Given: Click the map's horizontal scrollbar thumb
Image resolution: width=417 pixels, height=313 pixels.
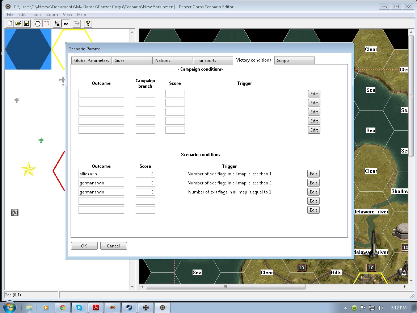Looking at the screenshot, I should pyautogui.click(x=226, y=287).
